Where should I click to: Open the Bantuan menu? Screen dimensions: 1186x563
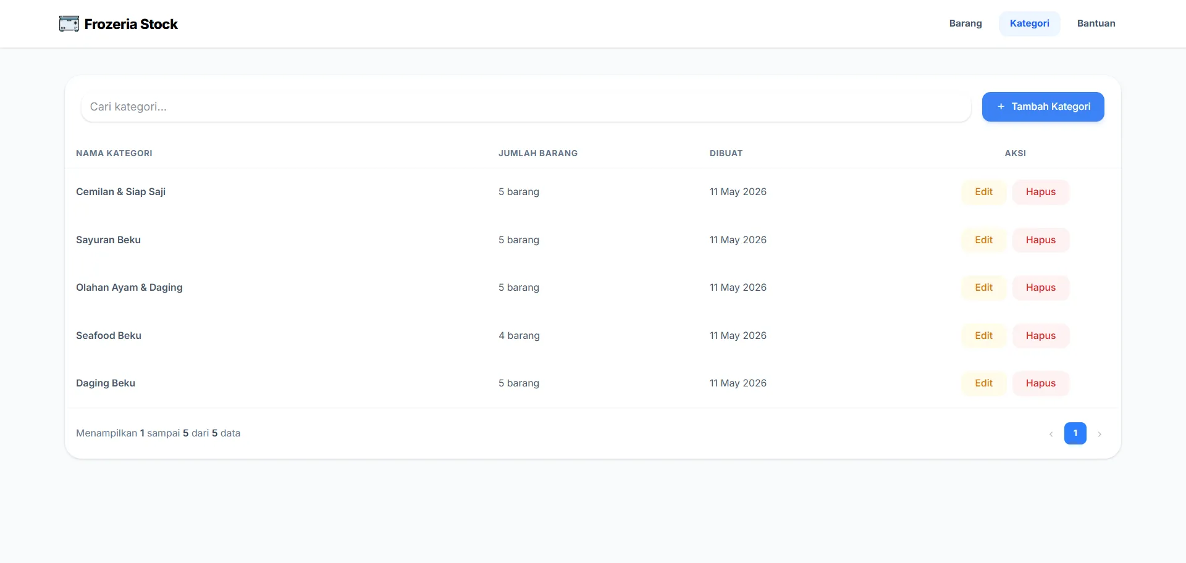[1096, 23]
